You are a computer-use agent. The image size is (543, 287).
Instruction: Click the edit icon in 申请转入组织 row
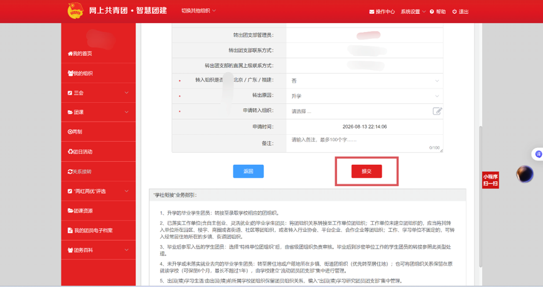coord(437,111)
